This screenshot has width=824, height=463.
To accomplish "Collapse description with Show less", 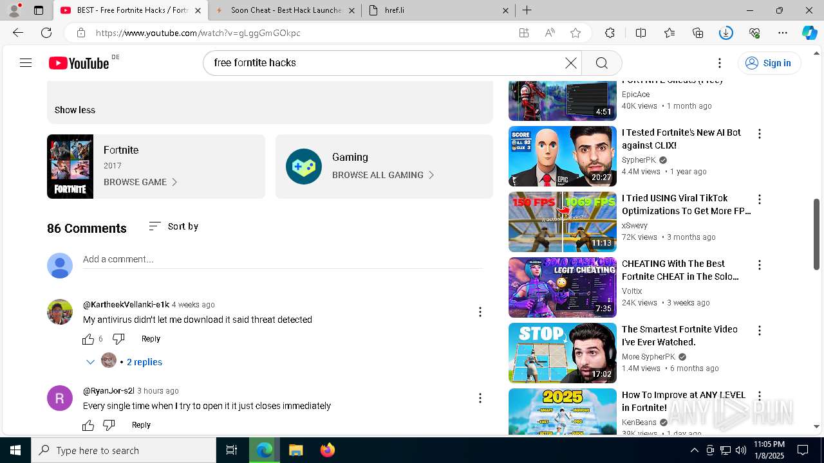I will 75,110.
